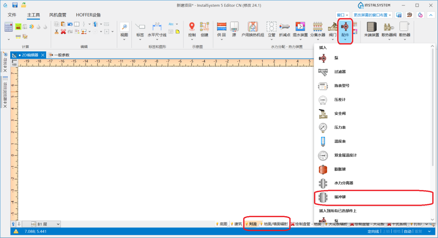Insert a 泵 (pump) from the dropdown list
Image resolution: width=438 pixels, height=238 pixels.
pos(336,58)
